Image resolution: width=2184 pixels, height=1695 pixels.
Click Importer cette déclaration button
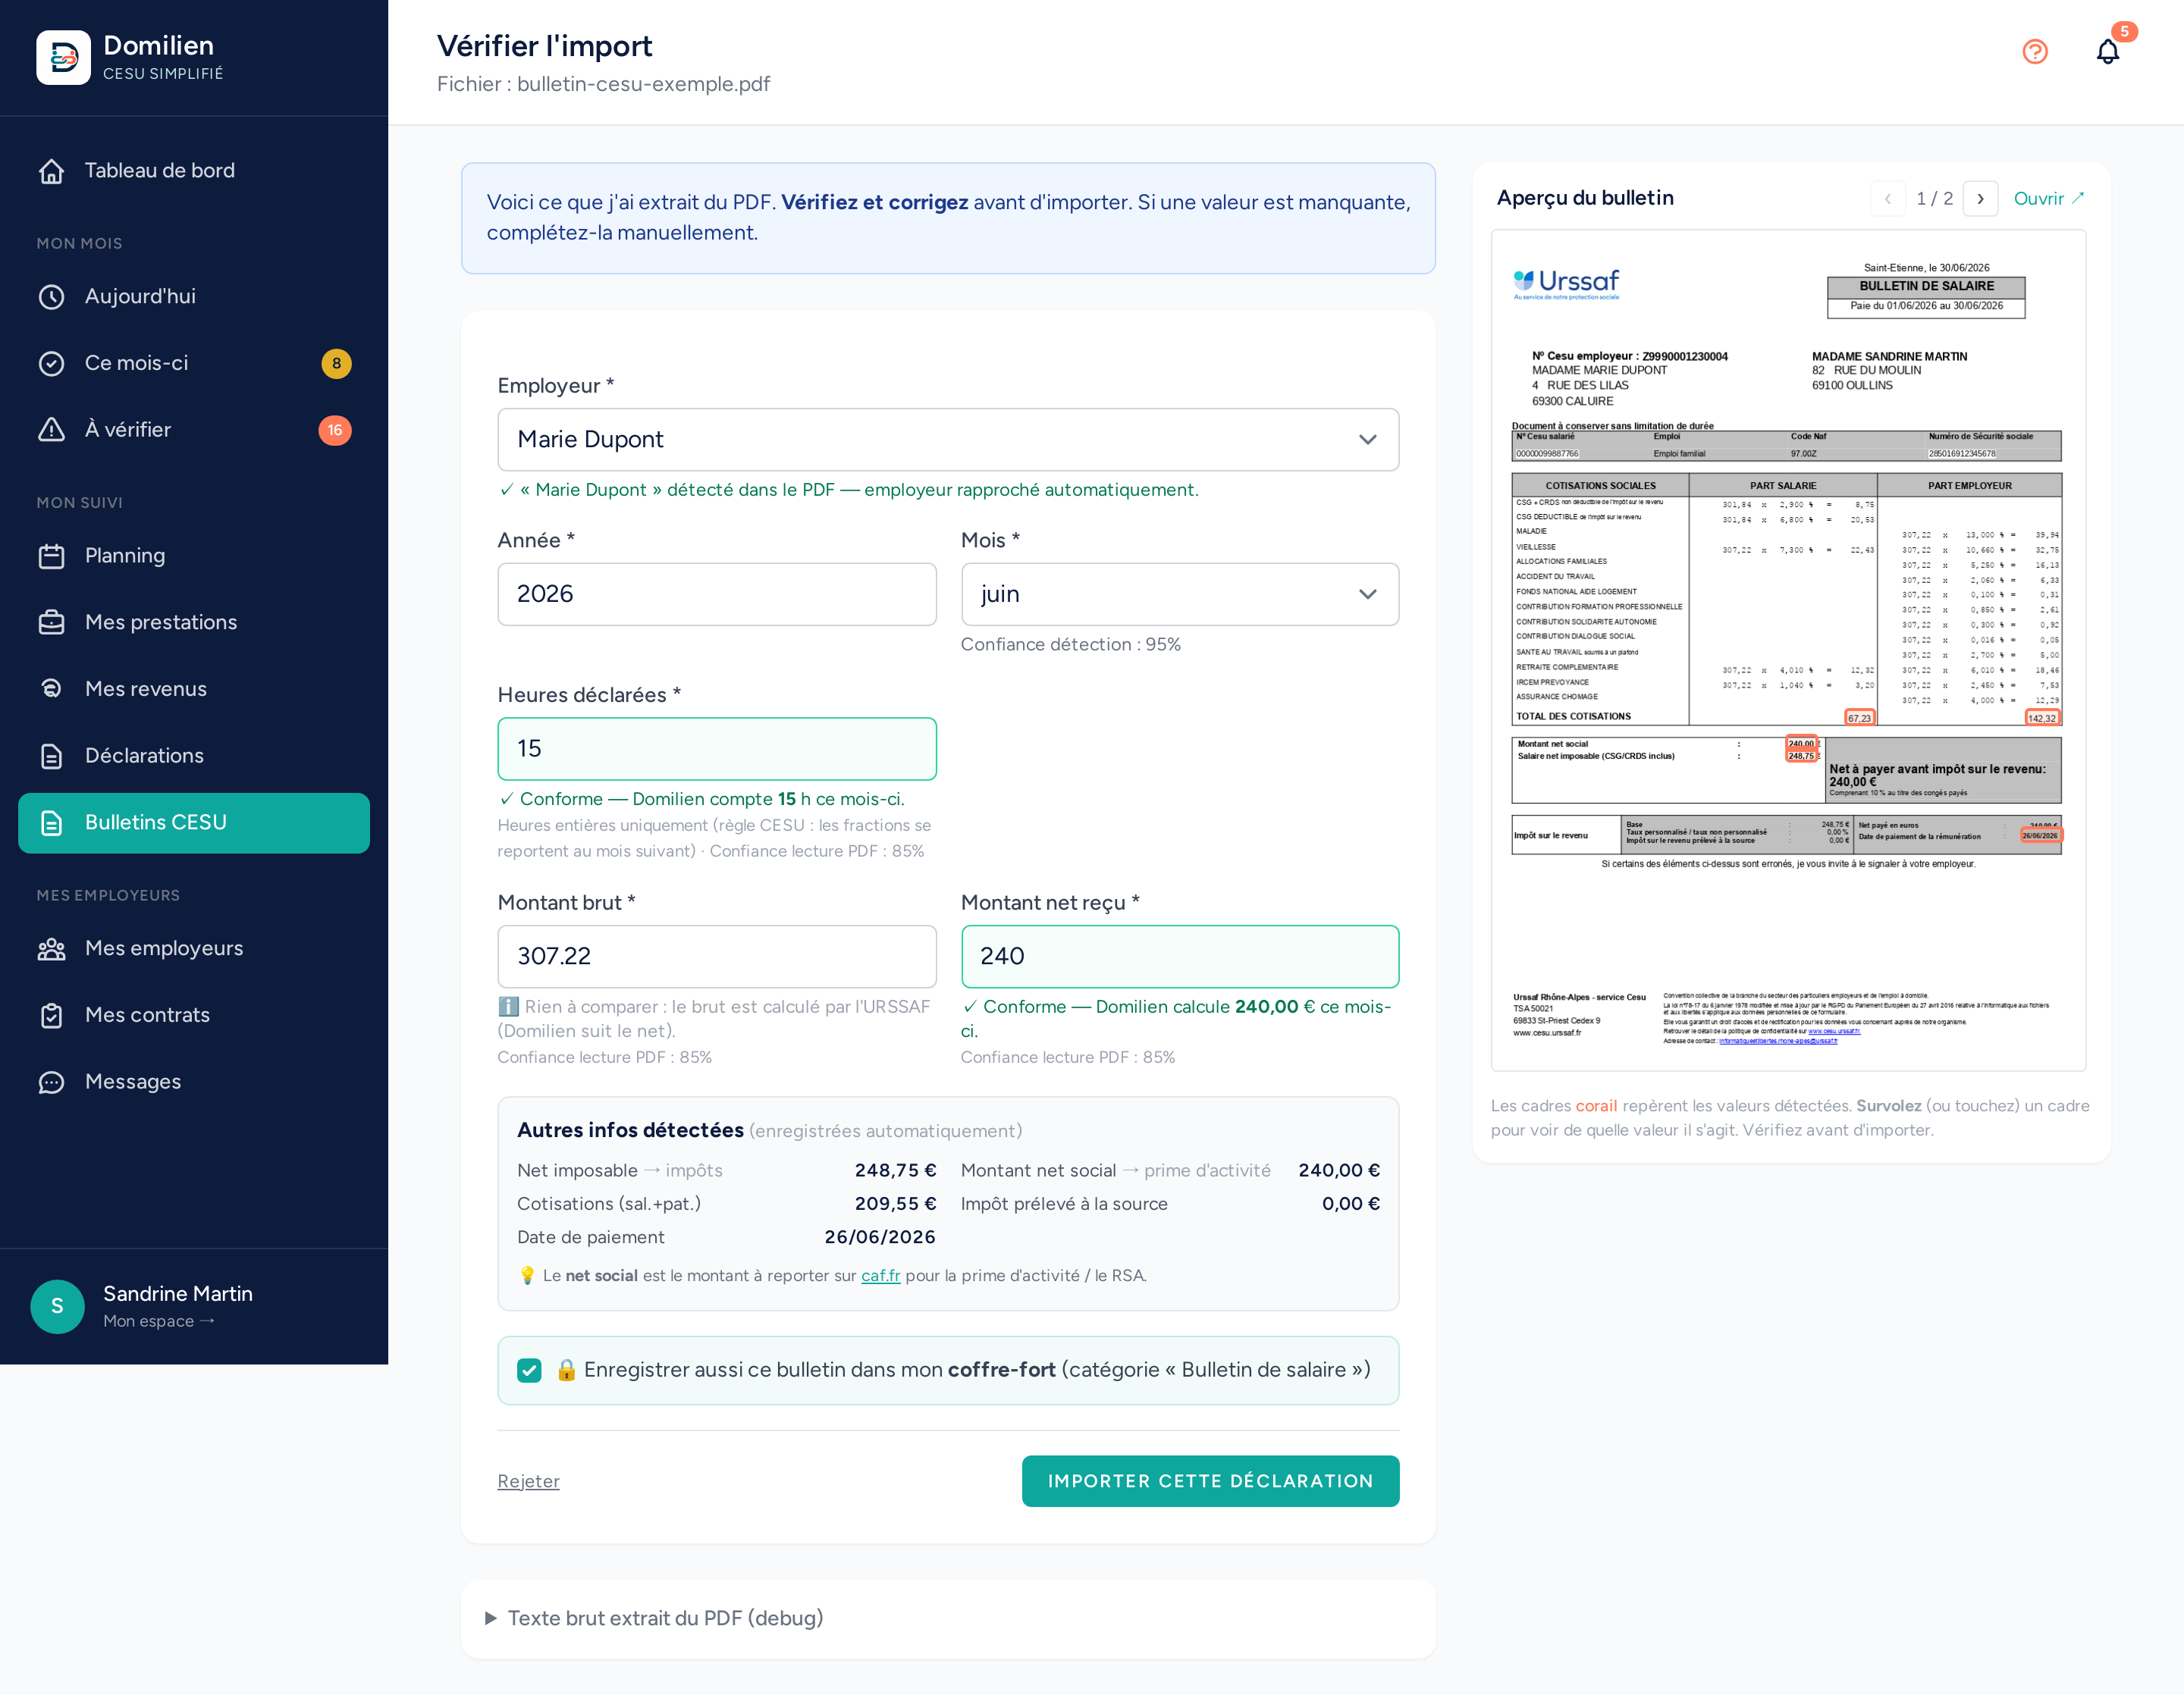[x=1210, y=1481]
